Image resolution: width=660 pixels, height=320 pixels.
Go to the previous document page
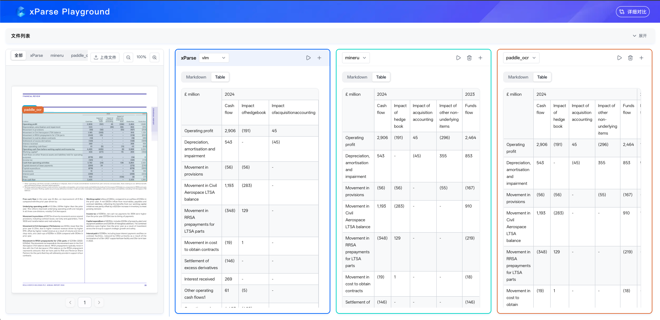point(70,302)
